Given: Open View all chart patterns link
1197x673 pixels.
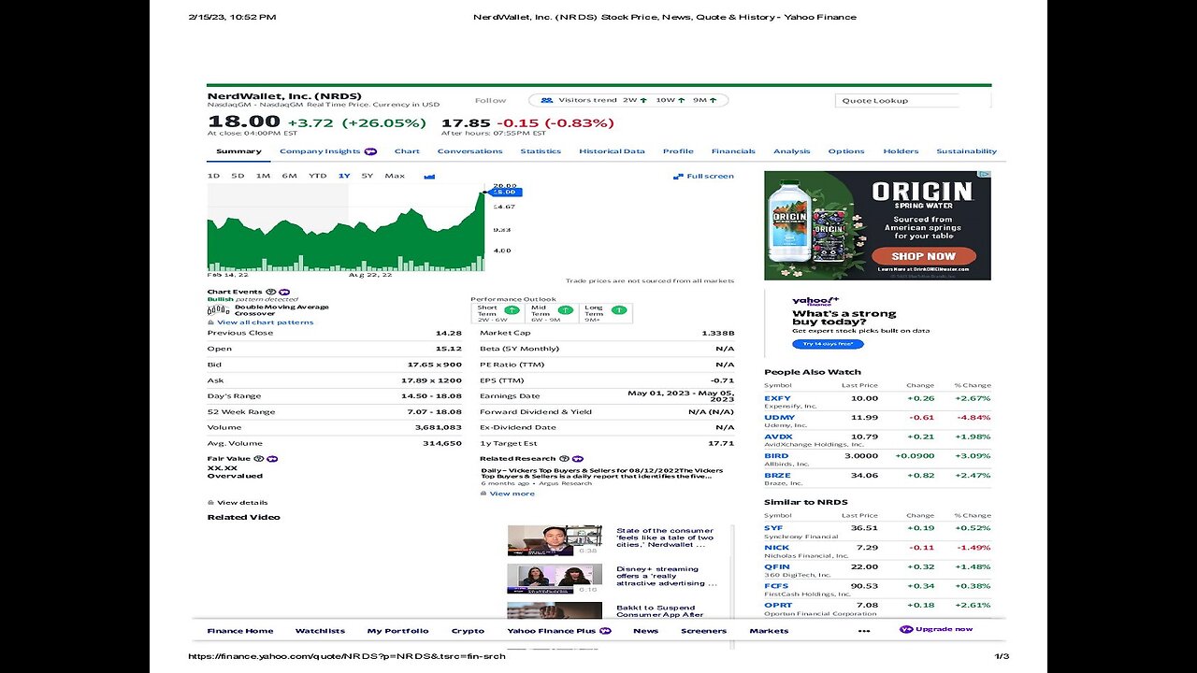Looking at the screenshot, I should point(265,322).
